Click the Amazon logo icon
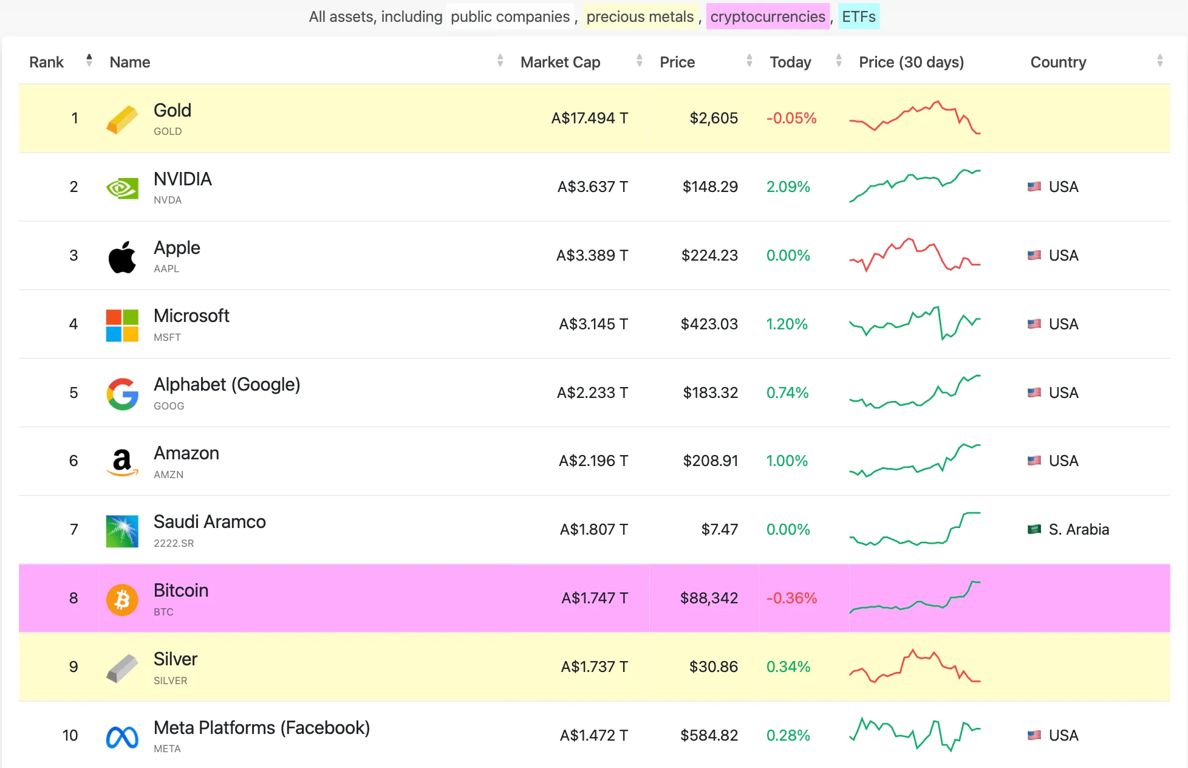 (122, 462)
